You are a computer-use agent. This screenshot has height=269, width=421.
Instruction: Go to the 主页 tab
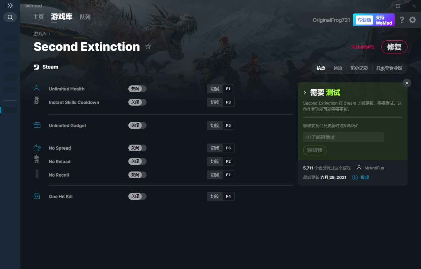38,17
